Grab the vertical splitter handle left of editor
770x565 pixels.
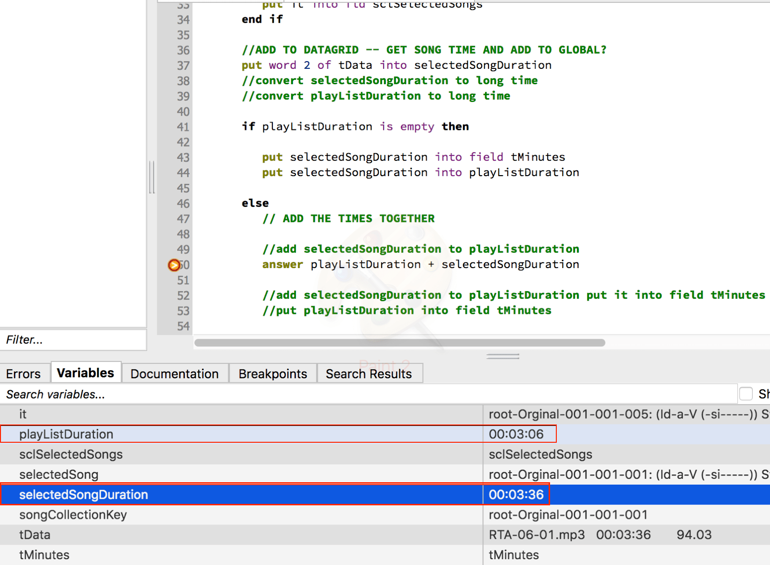coord(152,177)
